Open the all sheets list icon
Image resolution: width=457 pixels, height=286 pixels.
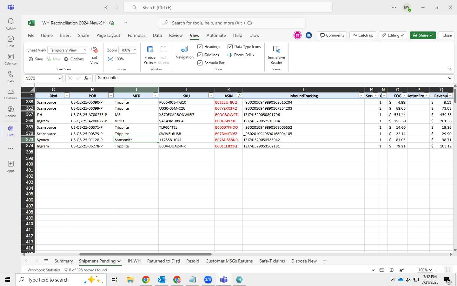click(46, 261)
